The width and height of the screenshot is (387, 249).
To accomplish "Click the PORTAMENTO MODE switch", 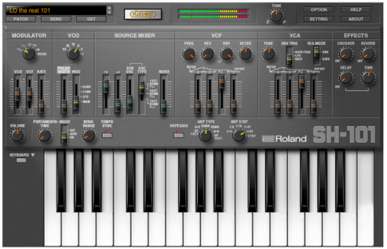I will point(64,134).
